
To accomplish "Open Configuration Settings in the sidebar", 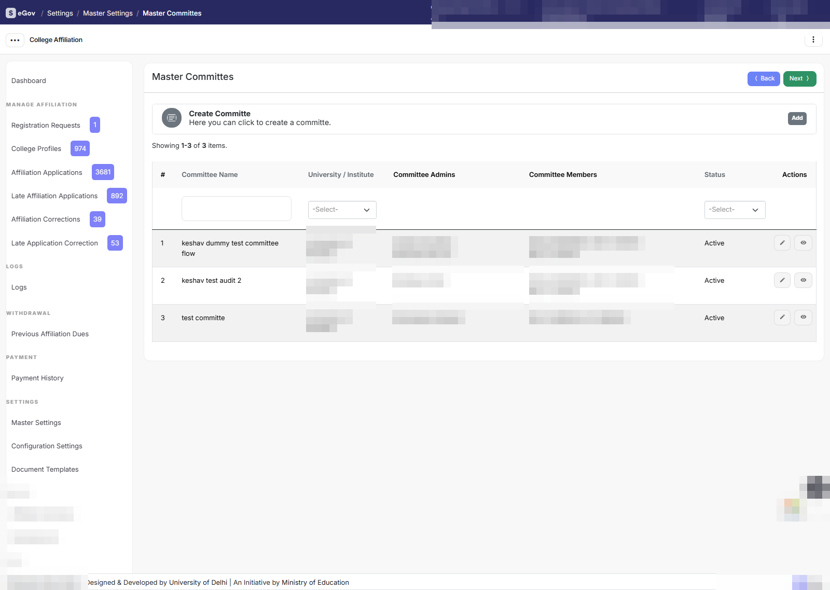I will pos(47,446).
